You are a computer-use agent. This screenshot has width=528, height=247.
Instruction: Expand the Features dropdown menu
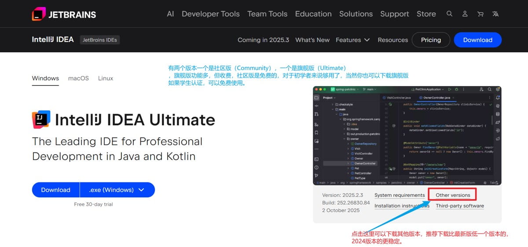pos(352,40)
